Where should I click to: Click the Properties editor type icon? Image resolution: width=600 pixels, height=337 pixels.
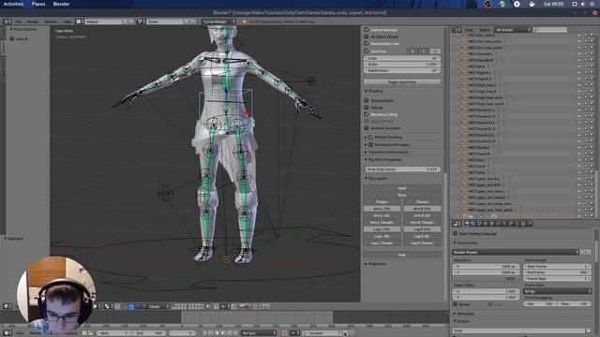(457, 224)
